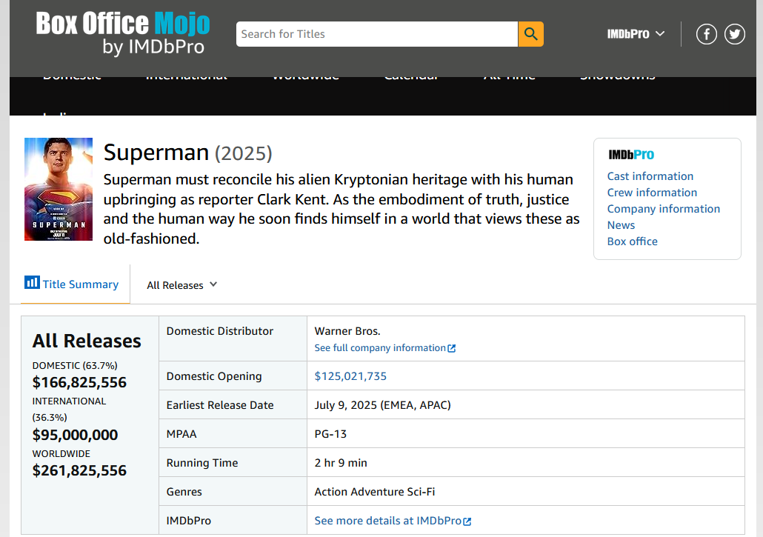763x537 pixels.
Task: Click the MPAA row label
Action: pos(181,434)
